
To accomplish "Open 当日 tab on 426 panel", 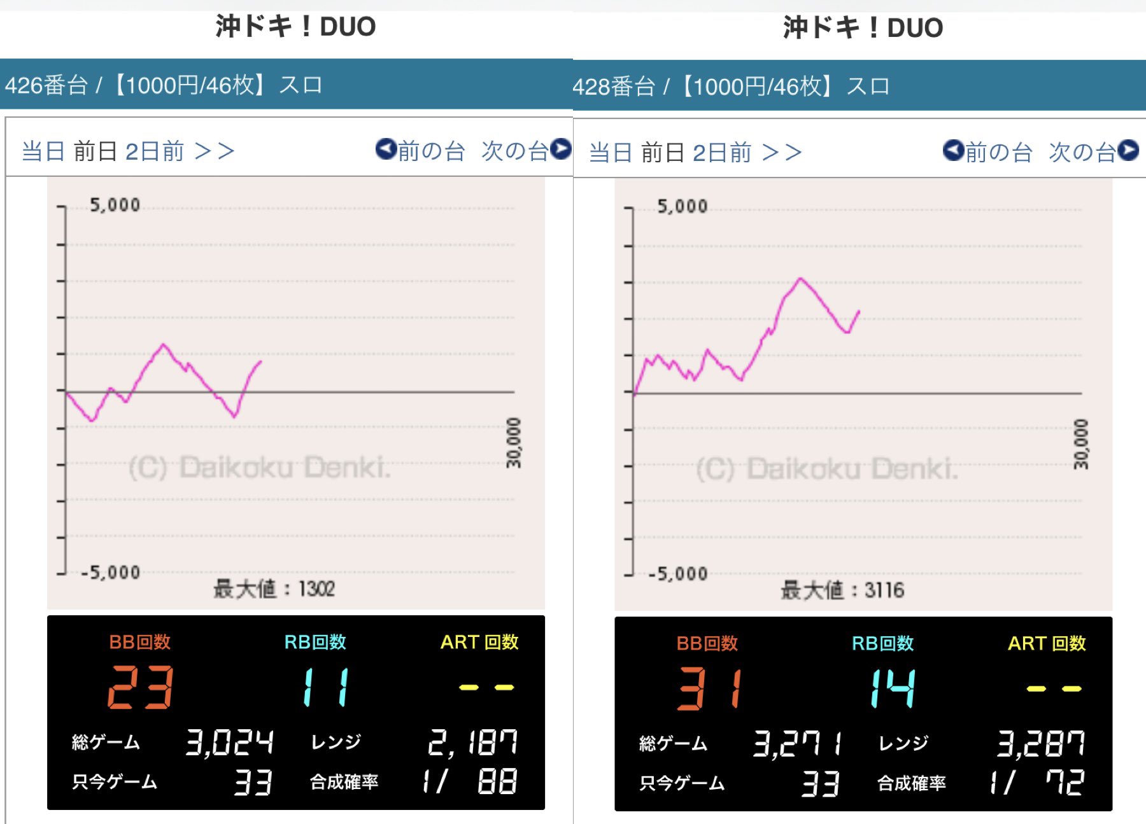I will (43, 151).
